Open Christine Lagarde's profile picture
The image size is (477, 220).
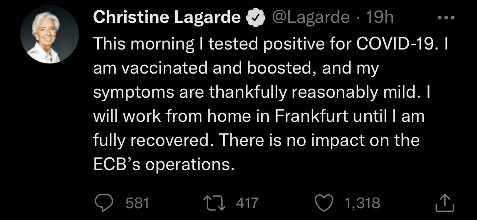[x=50, y=35]
